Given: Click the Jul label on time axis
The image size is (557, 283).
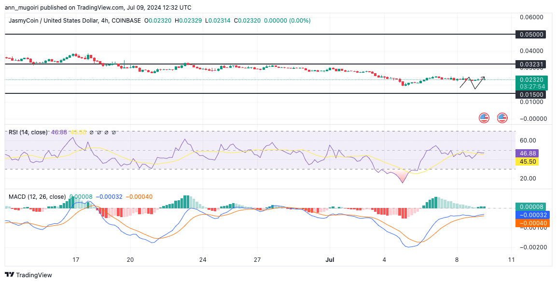Looking at the screenshot, I should [331, 260].
